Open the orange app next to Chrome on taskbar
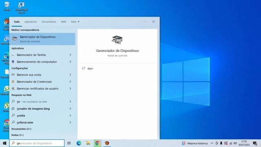Screen dimensions: 261x147 (107, 143)
